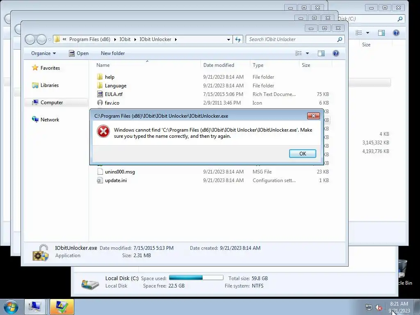Open recent pages dropdown beside navigation arrows
This screenshot has height=315, width=420.
click(x=50, y=40)
